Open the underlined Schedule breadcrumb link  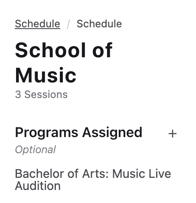[x=38, y=24]
